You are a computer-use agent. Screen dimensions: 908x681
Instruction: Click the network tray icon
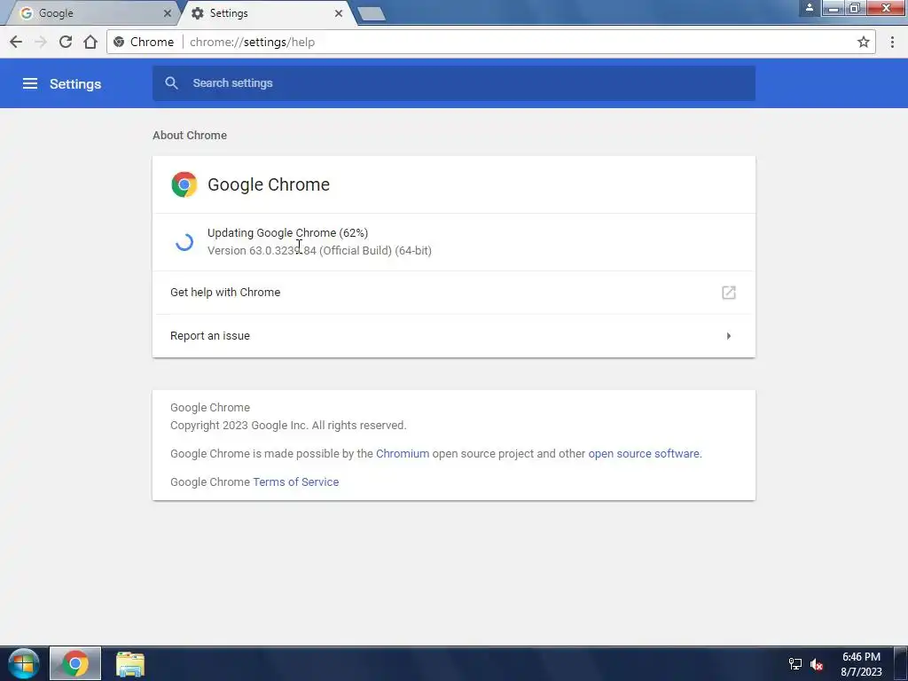tap(795, 664)
